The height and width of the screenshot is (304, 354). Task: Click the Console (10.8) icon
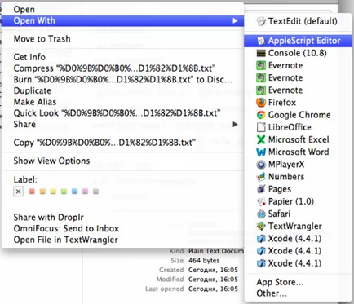coord(261,53)
